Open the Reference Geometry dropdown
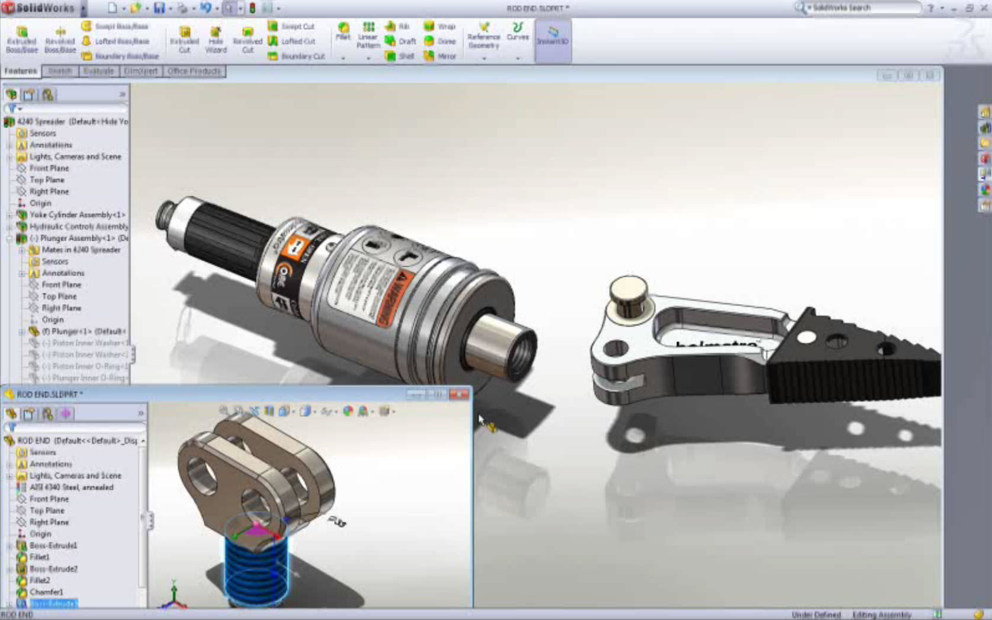Viewport: 992px width, 620px height. click(484, 58)
